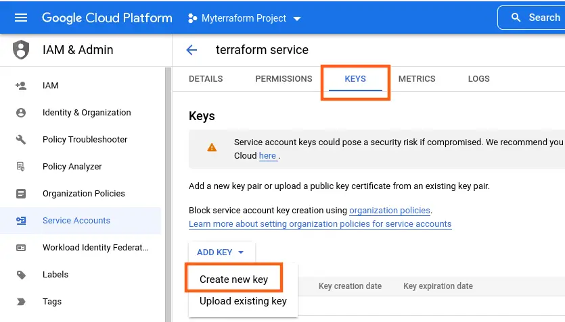Click the sidebar vertical scrollbar
This screenshot has width=565, height=322.
pyautogui.click(x=168, y=194)
